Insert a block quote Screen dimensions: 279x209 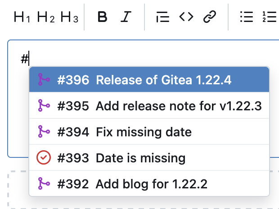click(162, 17)
